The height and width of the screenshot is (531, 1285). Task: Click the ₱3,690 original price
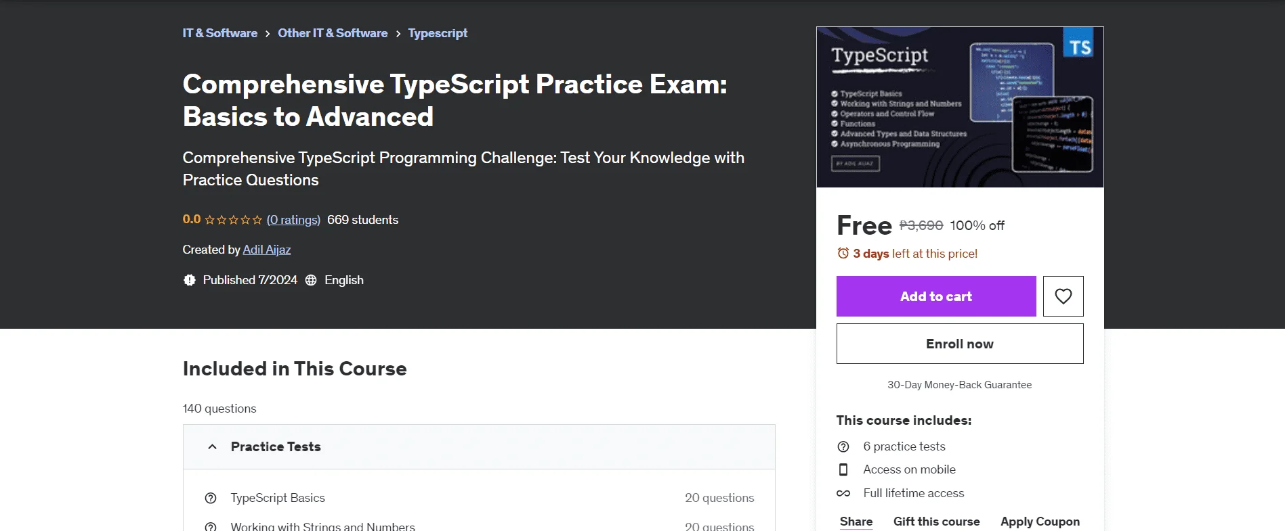pyautogui.click(x=921, y=225)
